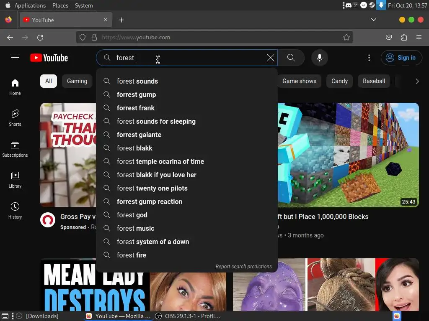Open the sponsored Gross Pay video title
Viewport: 429px width, 321px height.
click(78, 217)
